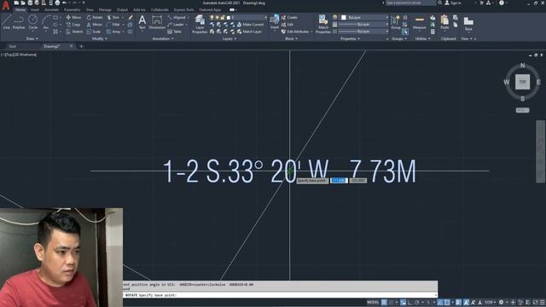Select the Circle tool

(x=33, y=22)
